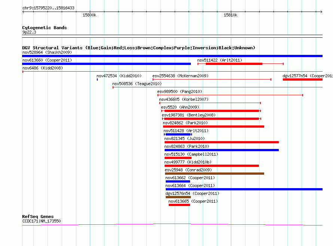Viewport: 333px width, 246px height.
Task: Select dgv12576n54 (Cooper2011) label
Action: point(192,193)
